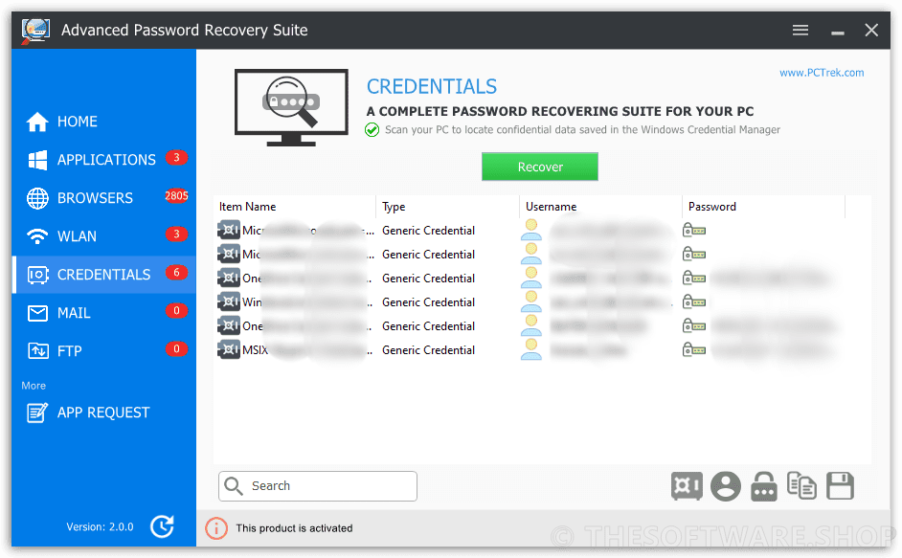Click Generic Credential type in MSIX row
This screenshot has width=902, height=558.
click(x=429, y=350)
